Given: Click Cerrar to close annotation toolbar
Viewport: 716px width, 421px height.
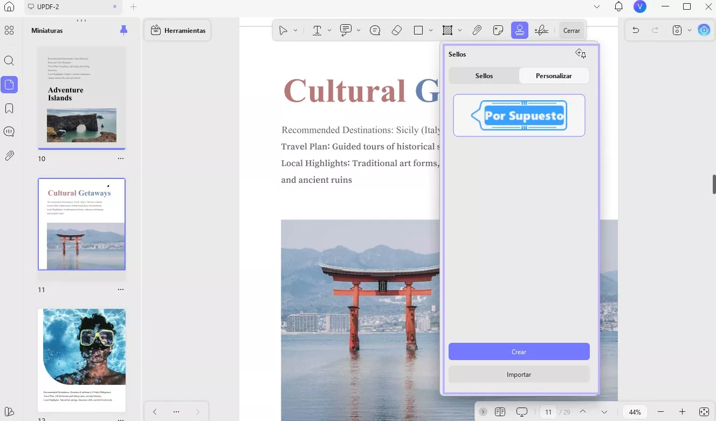Looking at the screenshot, I should coord(572,31).
